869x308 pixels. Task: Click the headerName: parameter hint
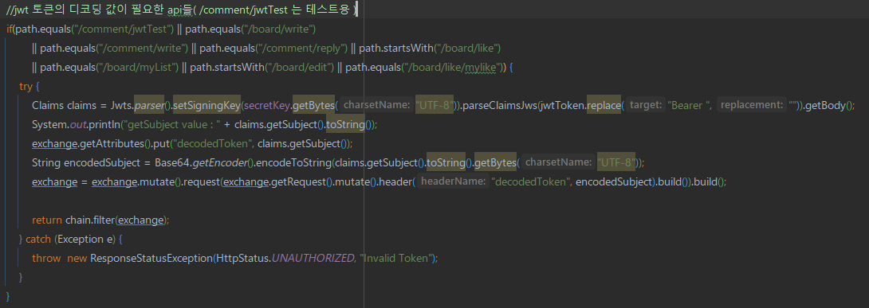tap(454, 181)
